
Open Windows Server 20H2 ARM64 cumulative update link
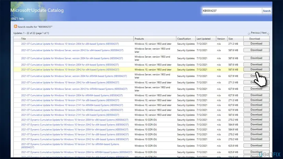pyautogui.click(x=74, y=89)
